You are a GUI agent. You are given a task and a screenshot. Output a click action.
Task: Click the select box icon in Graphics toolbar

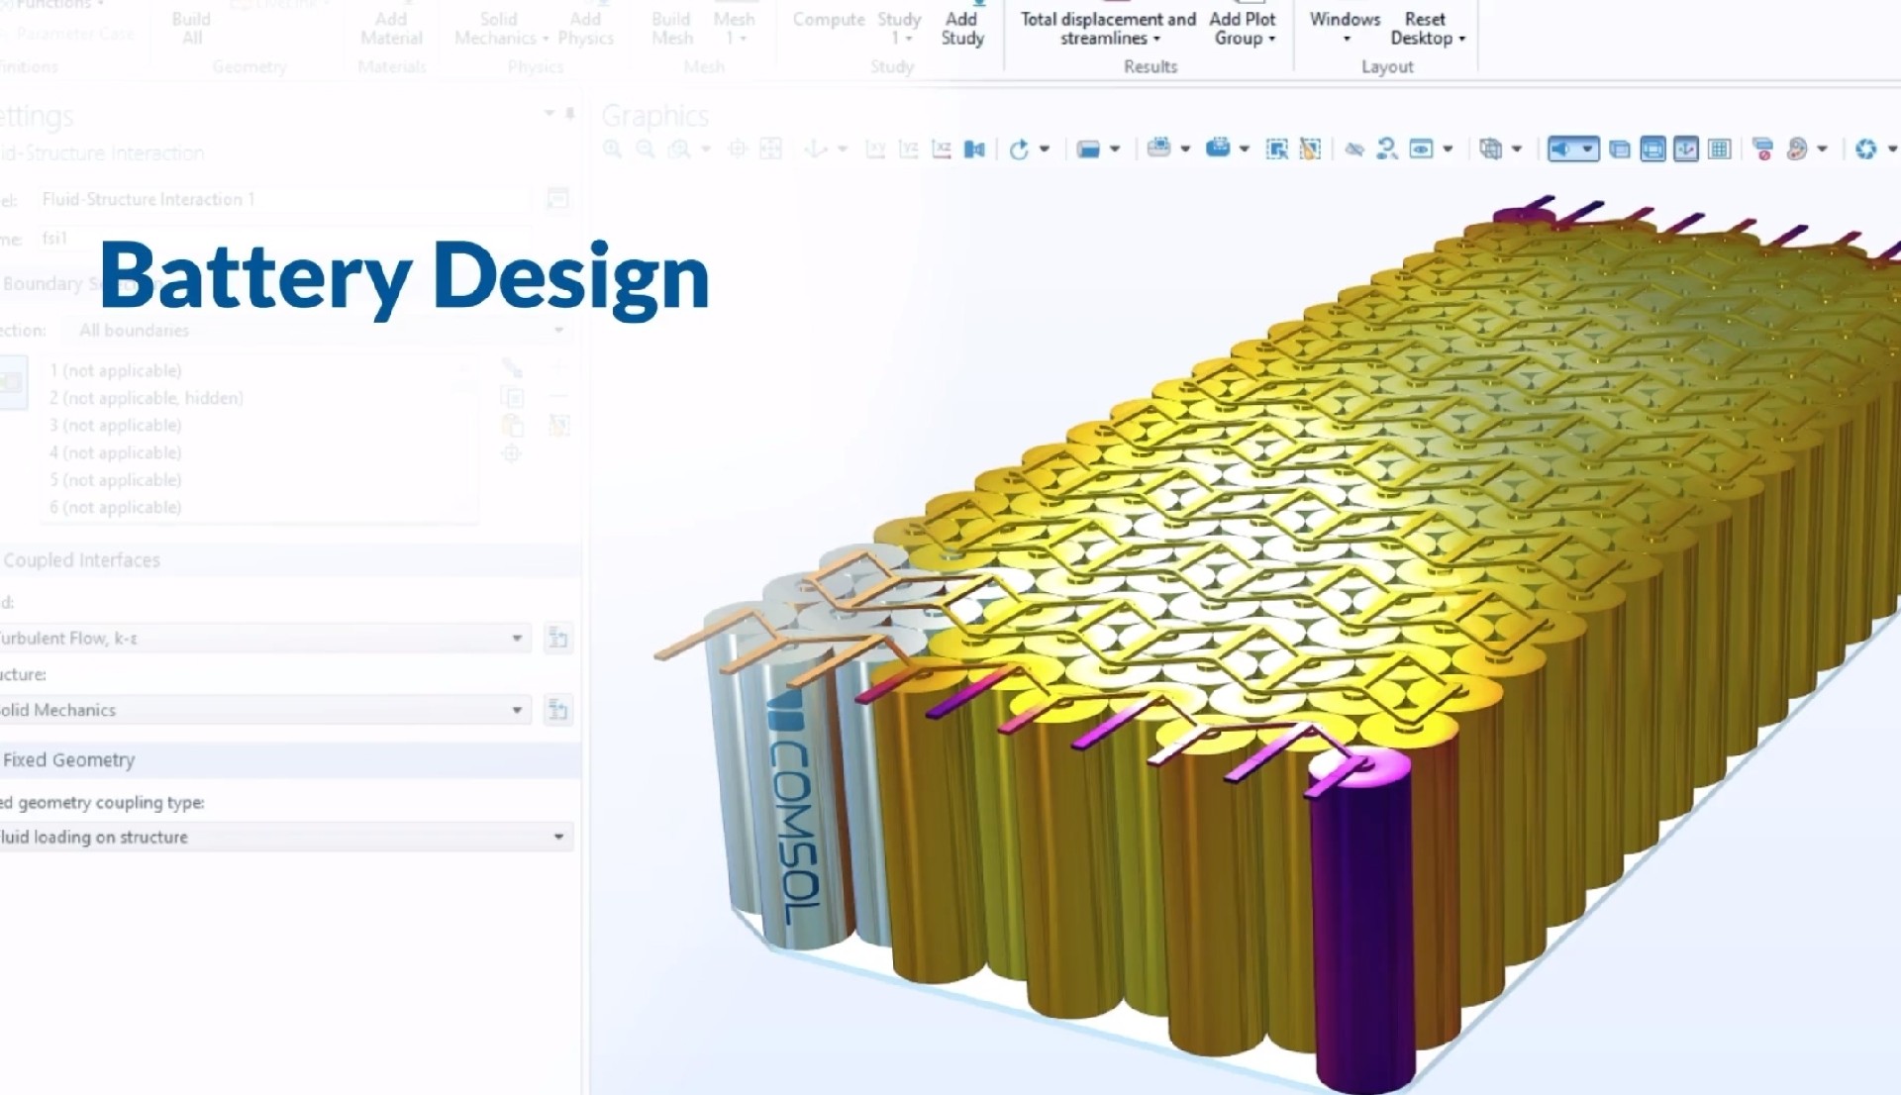1277,149
